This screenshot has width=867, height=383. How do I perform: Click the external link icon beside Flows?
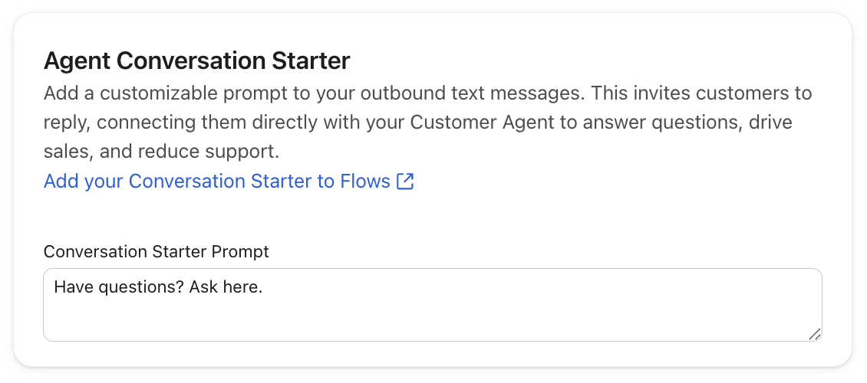tap(405, 182)
